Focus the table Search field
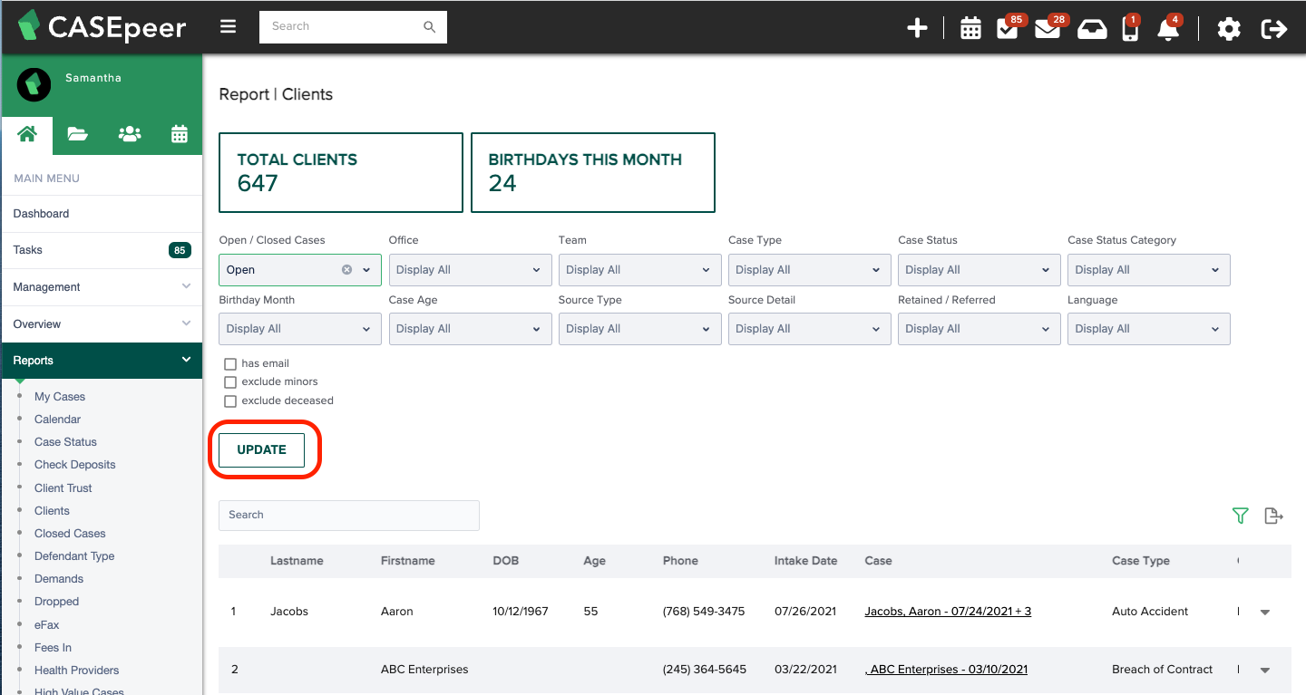This screenshot has width=1306, height=695. pyautogui.click(x=349, y=516)
